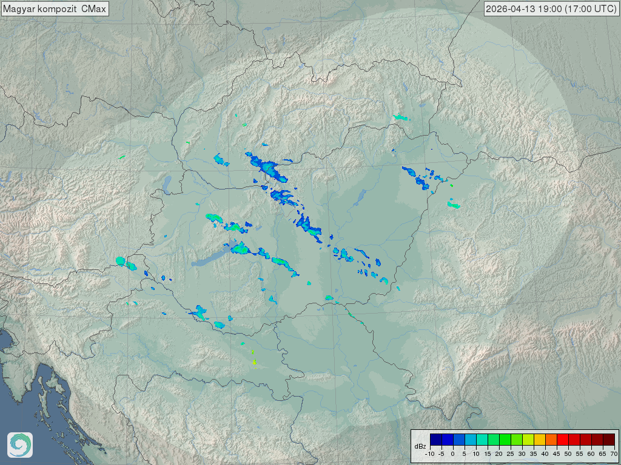Click the '70' tick label on legend scale
Screen dimensions: 621x465
614,453
